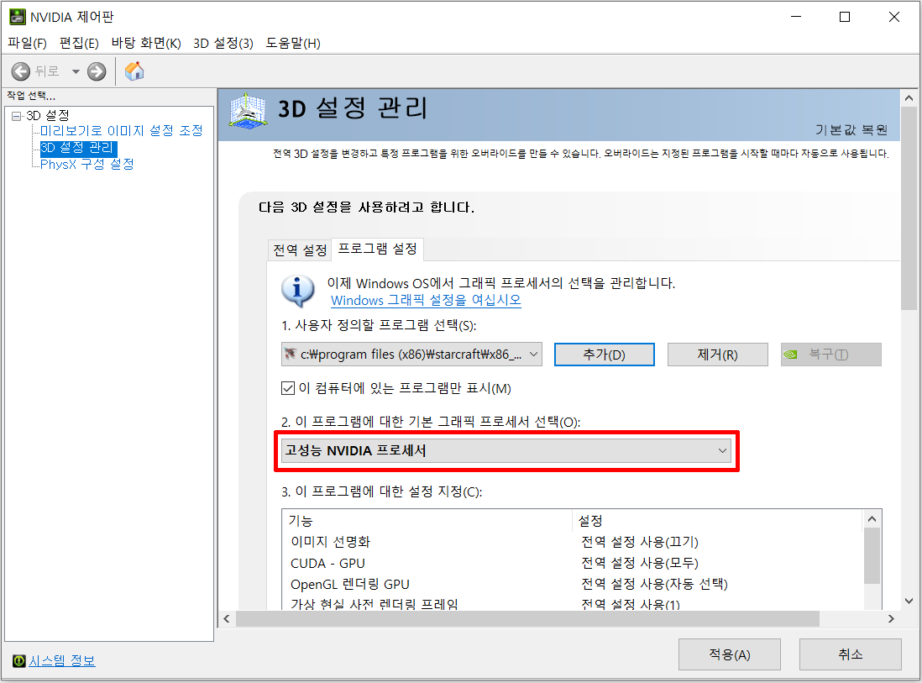This screenshot has height=683, width=922.
Task: Switch to the 전역 설정 tab
Action: click(x=300, y=250)
